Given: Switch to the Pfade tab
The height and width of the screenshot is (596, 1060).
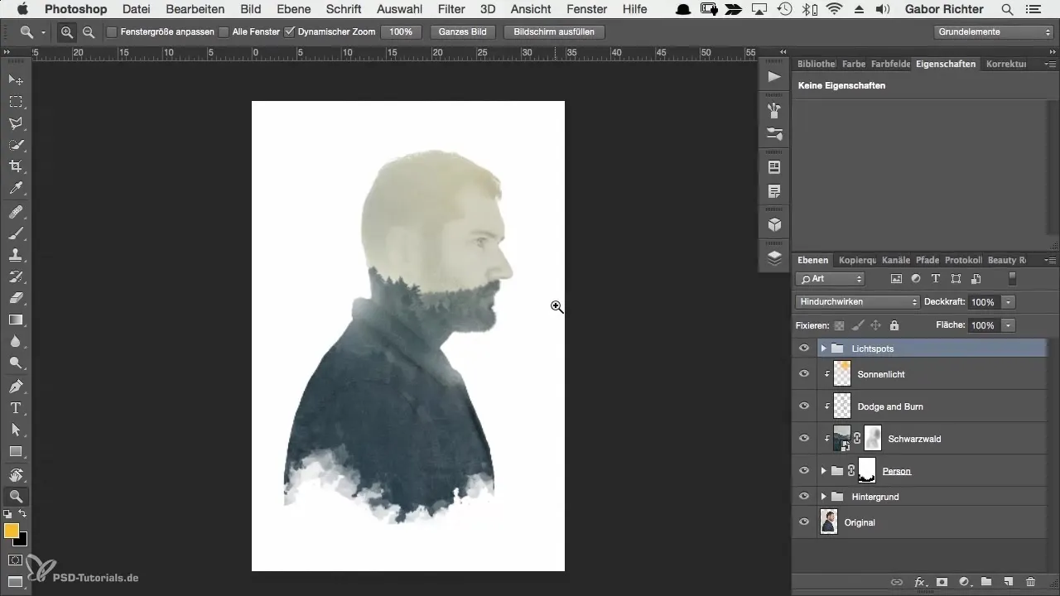Looking at the screenshot, I should (x=927, y=260).
